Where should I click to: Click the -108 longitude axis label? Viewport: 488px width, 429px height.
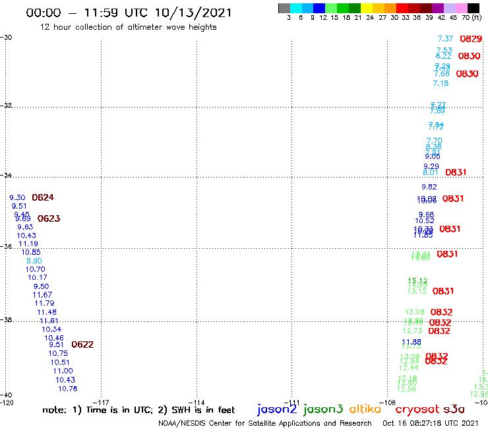tap(388, 403)
